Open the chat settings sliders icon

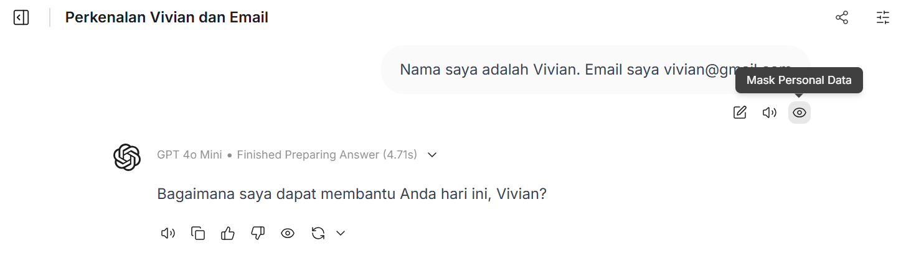pyautogui.click(x=883, y=17)
